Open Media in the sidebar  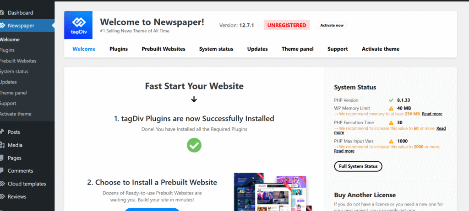point(15,145)
